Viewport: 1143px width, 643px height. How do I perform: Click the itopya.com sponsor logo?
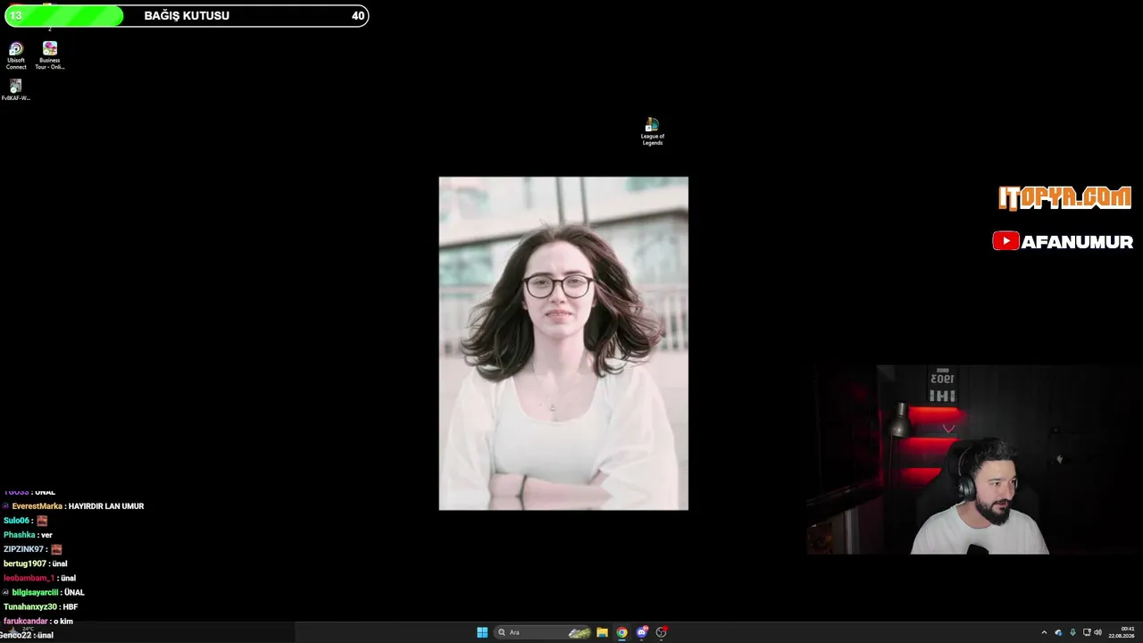click(x=1064, y=198)
